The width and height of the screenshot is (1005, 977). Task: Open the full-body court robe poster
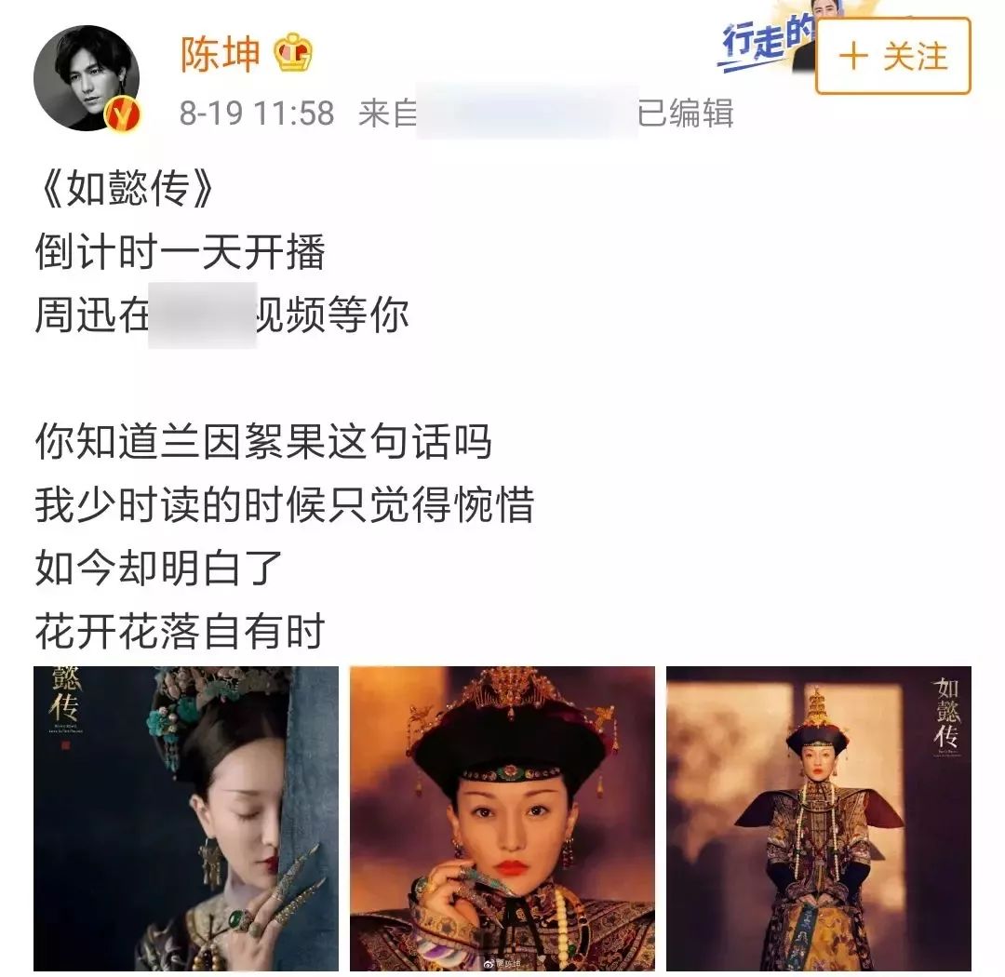point(819,819)
